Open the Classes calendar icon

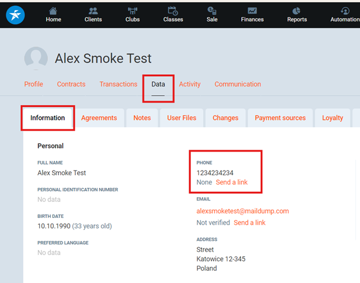pos(172,11)
